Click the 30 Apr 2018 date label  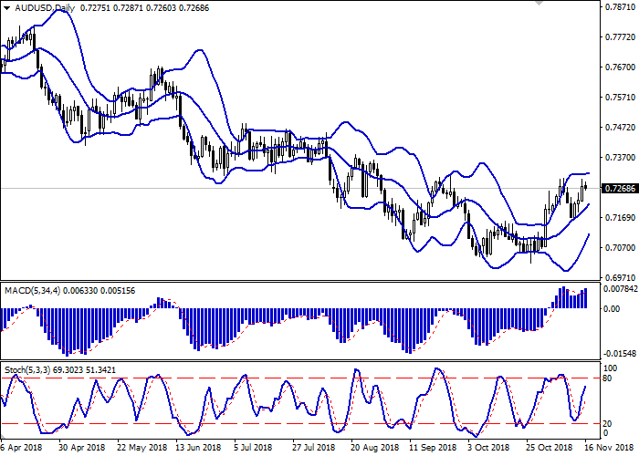coord(82,448)
